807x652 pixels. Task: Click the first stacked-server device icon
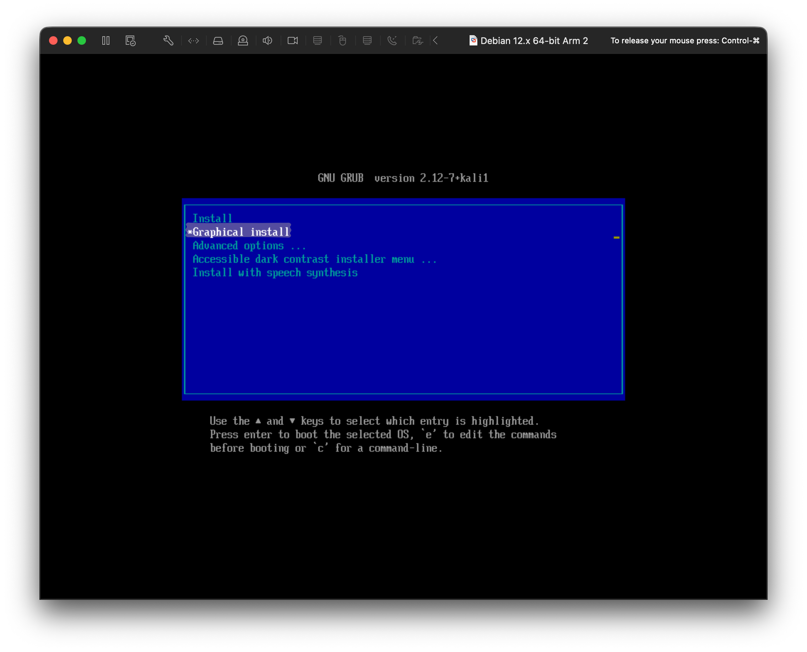(318, 40)
